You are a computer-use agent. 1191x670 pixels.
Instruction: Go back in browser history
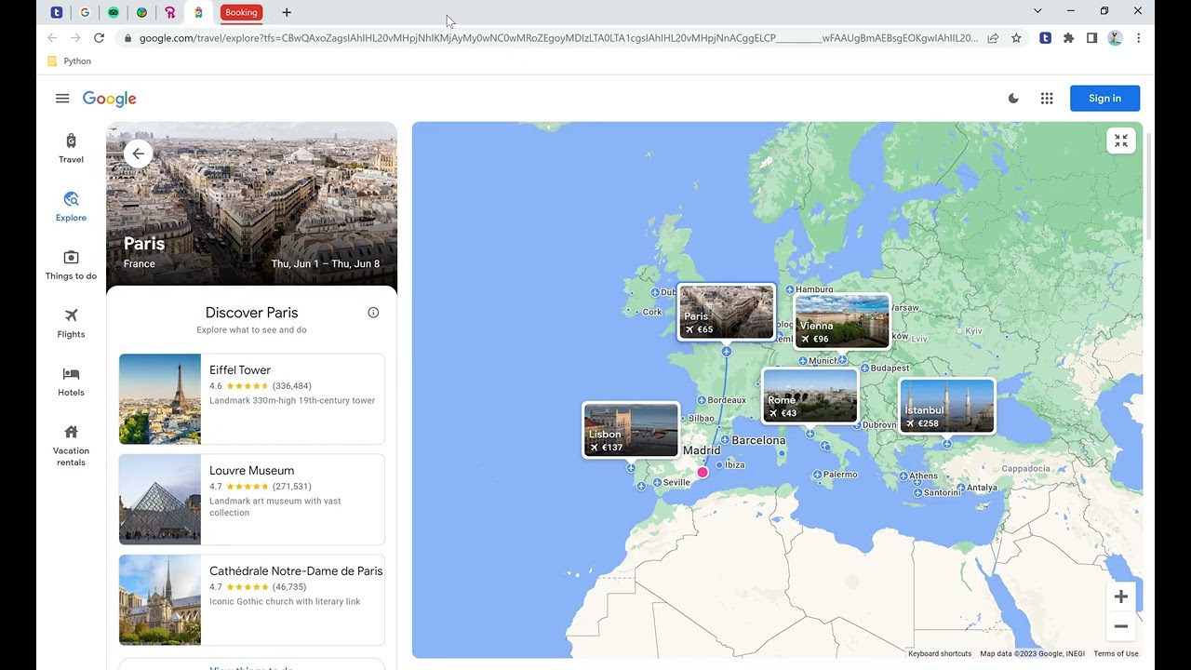(x=52, y=38)
